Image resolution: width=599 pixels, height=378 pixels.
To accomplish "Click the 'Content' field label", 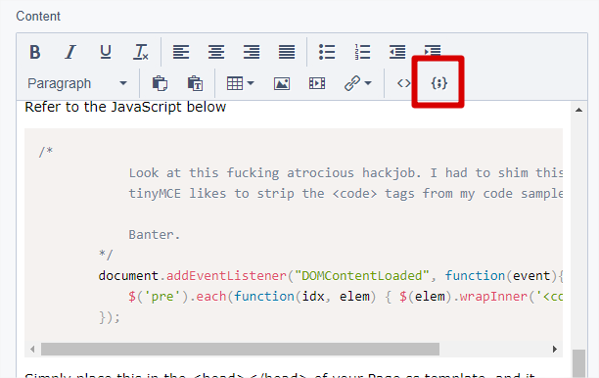I will pos(38,16).
